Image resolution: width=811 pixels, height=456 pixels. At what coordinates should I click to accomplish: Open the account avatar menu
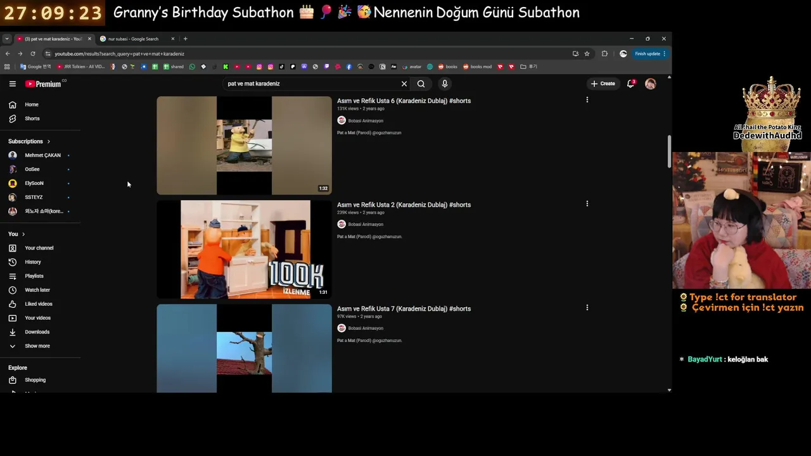tap(650, 84)
